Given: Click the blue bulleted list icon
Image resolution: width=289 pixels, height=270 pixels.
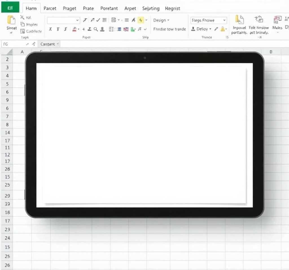Looking at the screenshot, I should (119, 29).
